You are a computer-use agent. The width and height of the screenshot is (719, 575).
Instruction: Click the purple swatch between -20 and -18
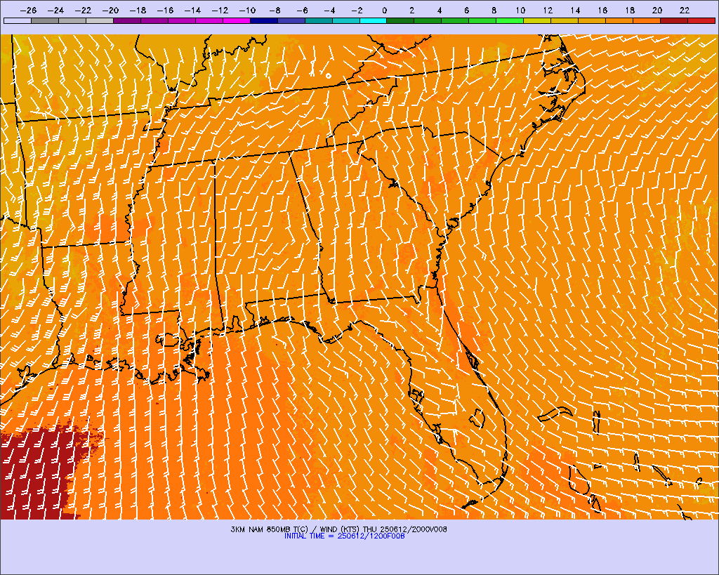(x=127, y=20)
